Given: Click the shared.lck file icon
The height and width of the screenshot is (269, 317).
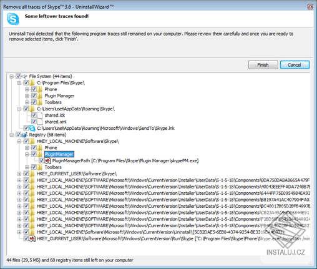Looking at the screenshot, I should [40, 115].
